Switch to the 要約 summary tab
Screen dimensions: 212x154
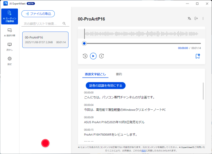(x=119, y=74)
